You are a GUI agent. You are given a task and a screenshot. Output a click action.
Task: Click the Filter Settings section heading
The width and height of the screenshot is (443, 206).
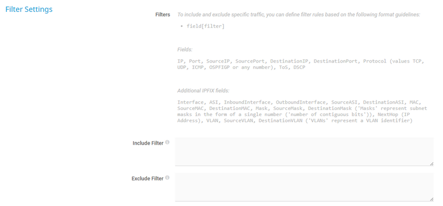pos(29,9)
